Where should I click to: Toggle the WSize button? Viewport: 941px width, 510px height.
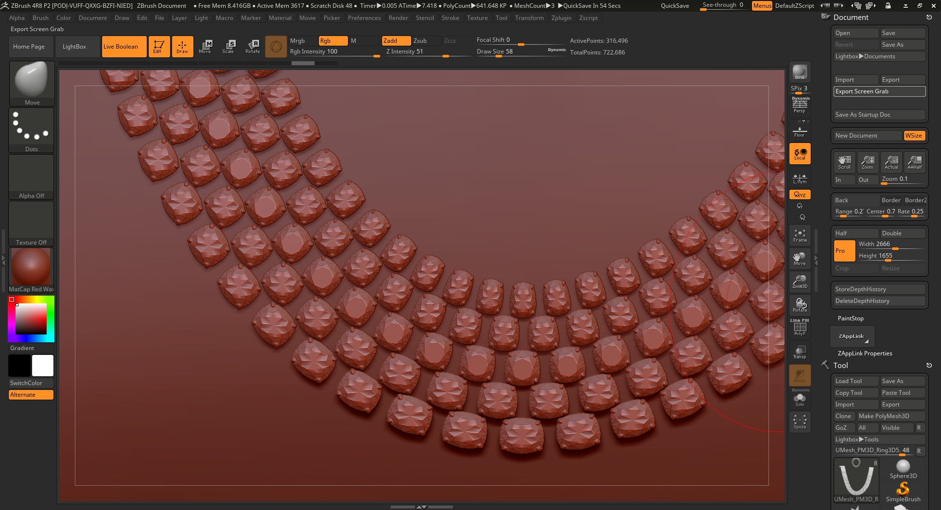tap(914, 136)
